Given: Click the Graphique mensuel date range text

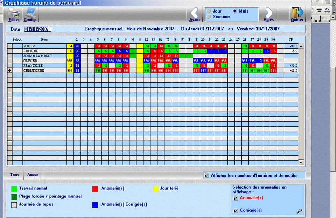Looking at the screenshot, I should pyautogui.click(x=182, y=29).
